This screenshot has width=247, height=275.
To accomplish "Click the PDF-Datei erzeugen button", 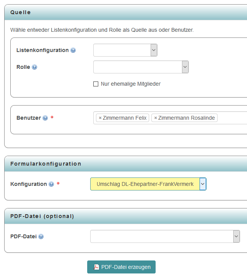I will click(x=121, y=267).
